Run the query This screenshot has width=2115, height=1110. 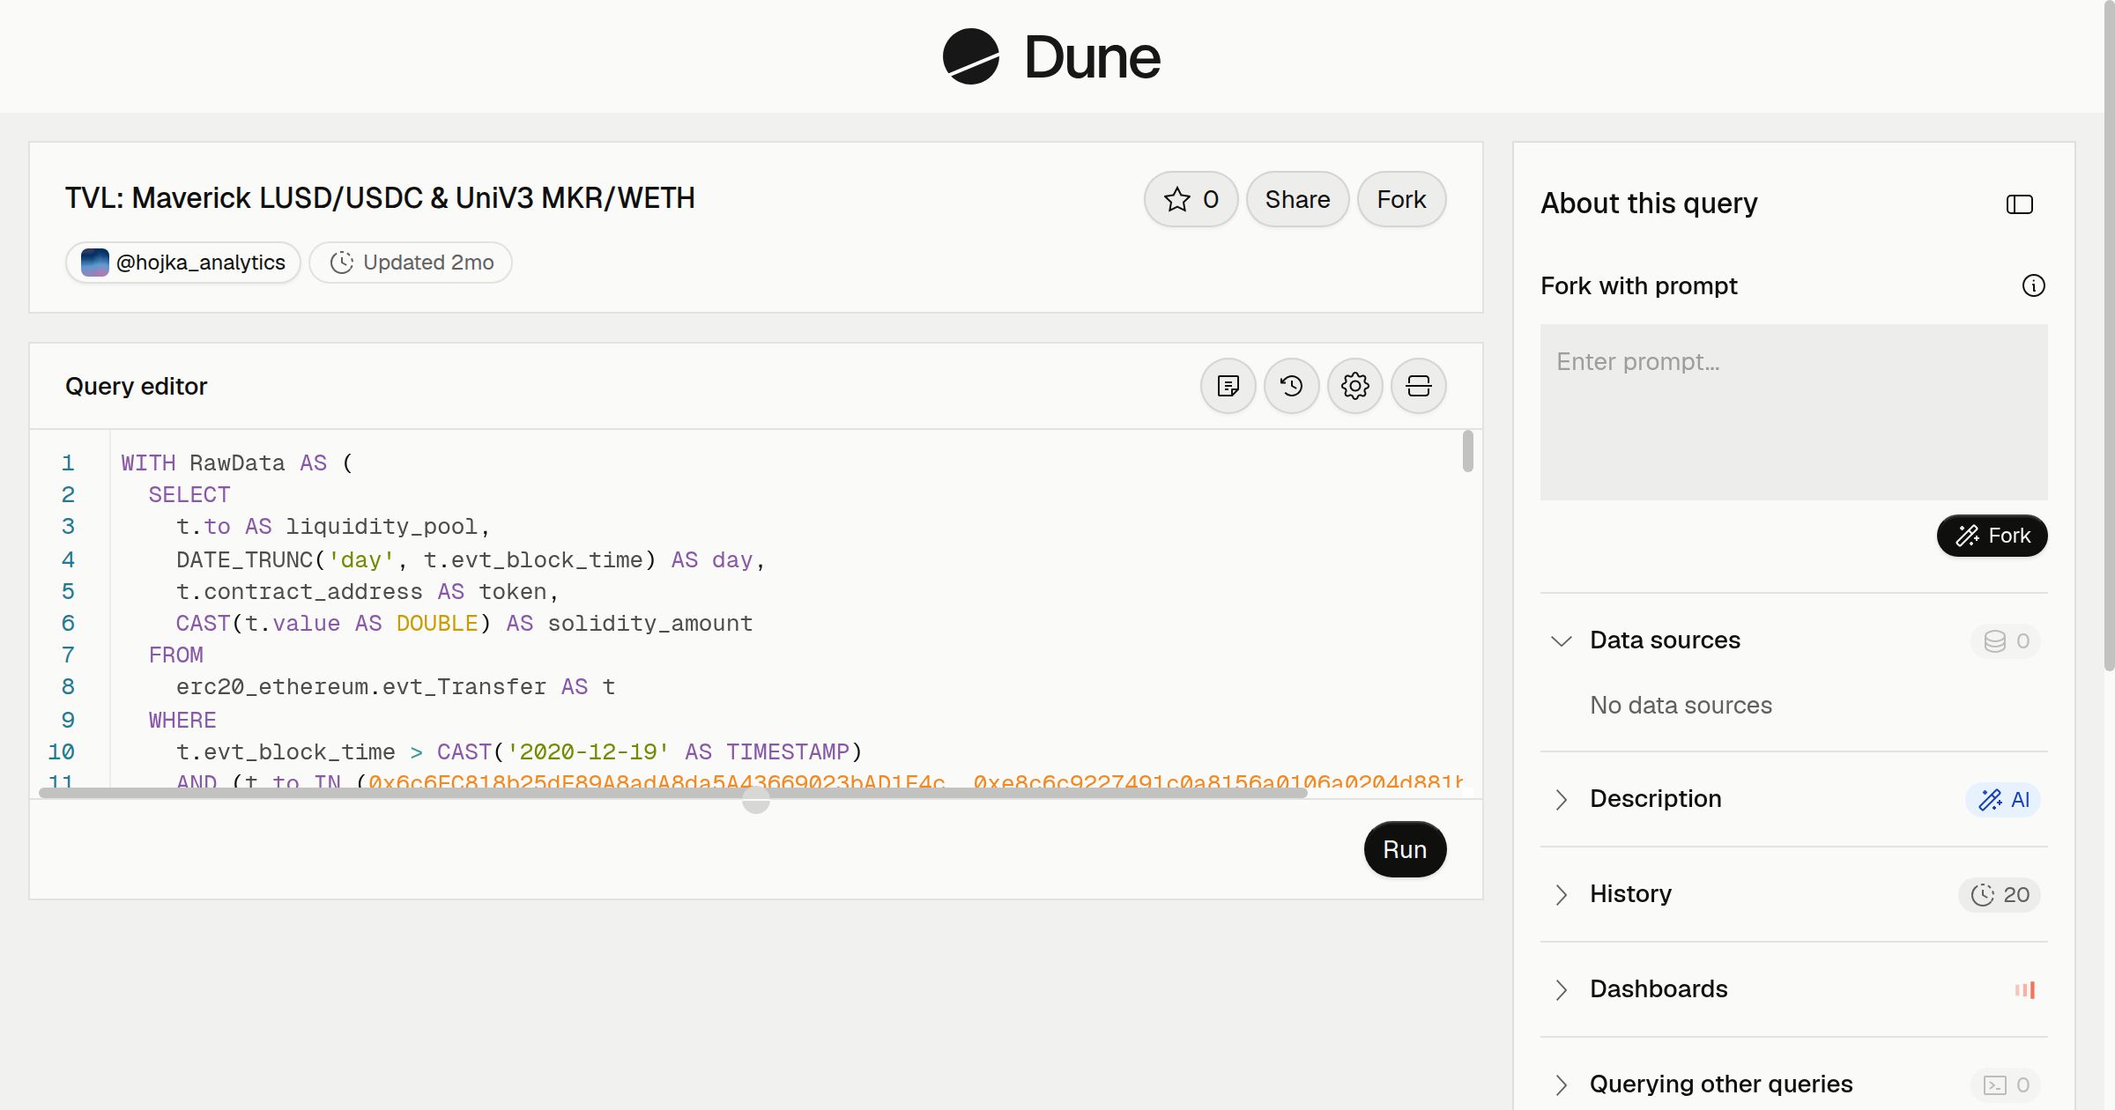click(1405, 849)
